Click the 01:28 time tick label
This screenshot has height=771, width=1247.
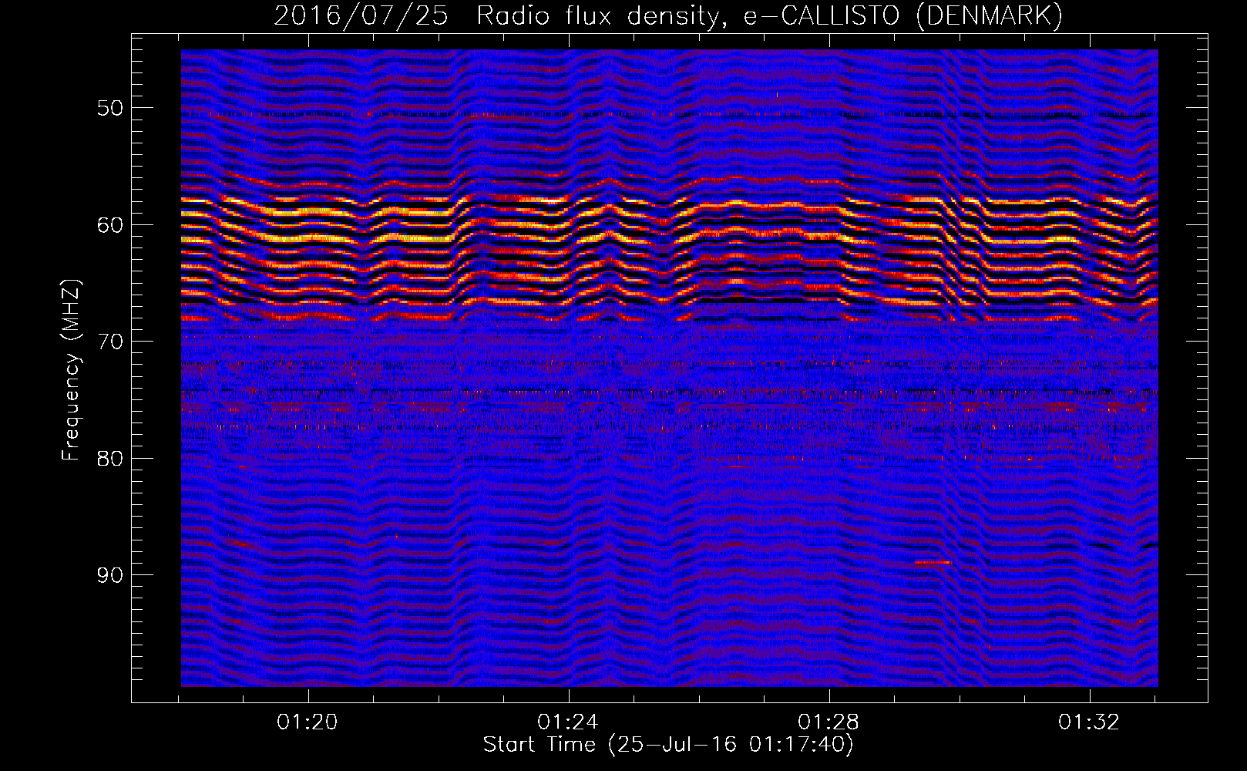tap(829, 722)
